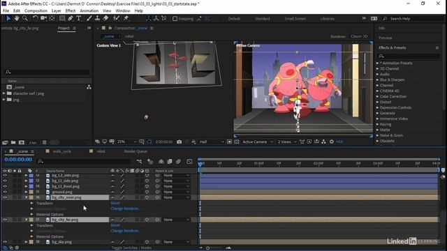Viewport: 447px width, 251px height.
Task: Select the Puppet Pin tool
Action: [x=126, y=19]
